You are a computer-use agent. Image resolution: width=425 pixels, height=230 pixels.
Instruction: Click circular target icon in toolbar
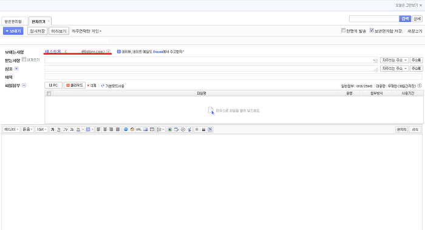[183, 130]
